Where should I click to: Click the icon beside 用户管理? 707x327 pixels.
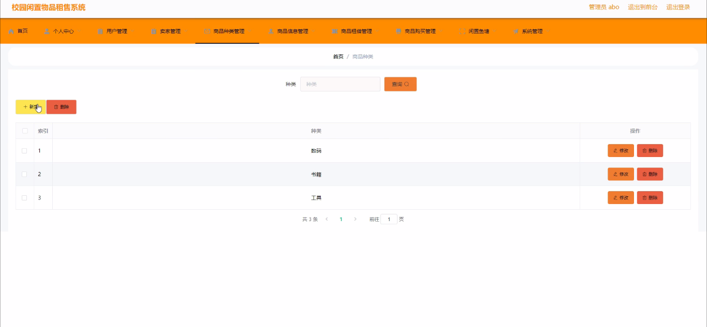coord(100,32)
